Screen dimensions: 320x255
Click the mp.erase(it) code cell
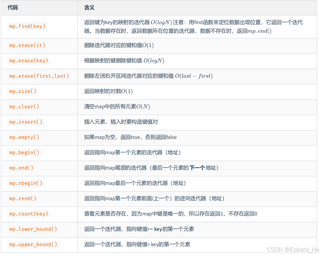tap(27, 45)
